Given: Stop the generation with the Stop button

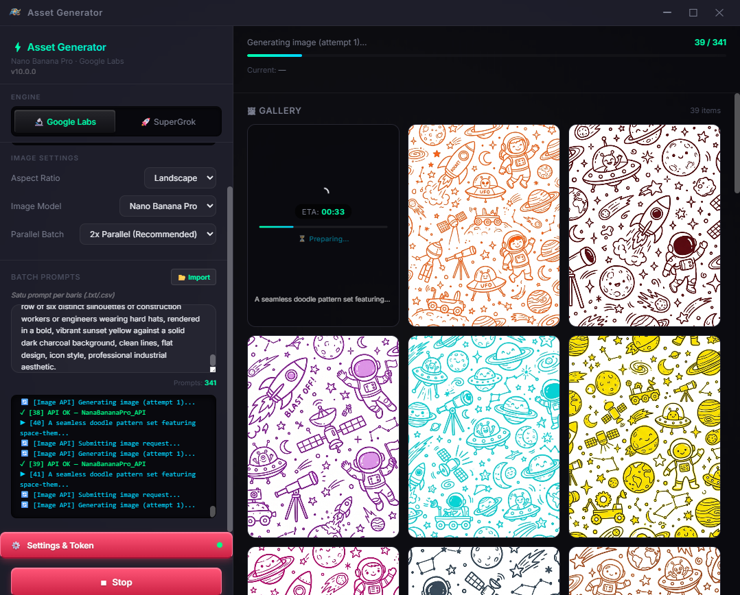Looking at the screenshot, I should (x=116, y=582).
